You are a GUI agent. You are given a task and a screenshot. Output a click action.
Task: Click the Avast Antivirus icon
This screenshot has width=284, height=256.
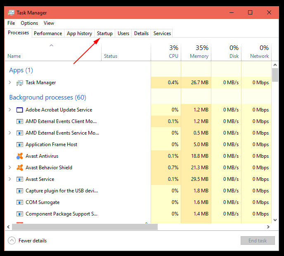coord(20,156)
